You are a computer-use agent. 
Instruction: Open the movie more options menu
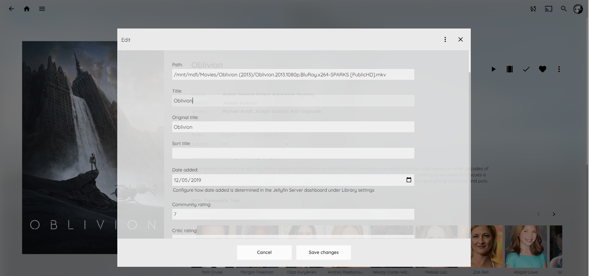click(x=559, y=69)
